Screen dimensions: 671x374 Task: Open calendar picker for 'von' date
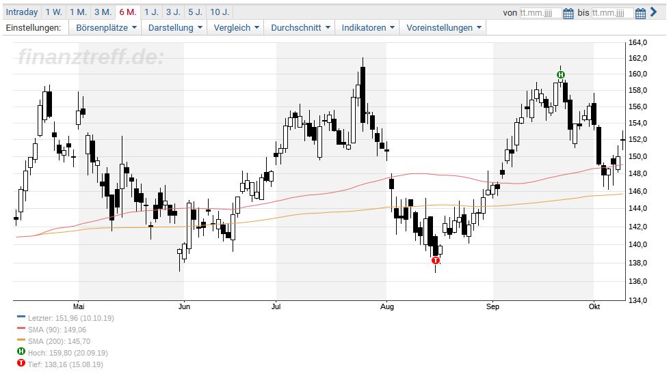point(568,13)
